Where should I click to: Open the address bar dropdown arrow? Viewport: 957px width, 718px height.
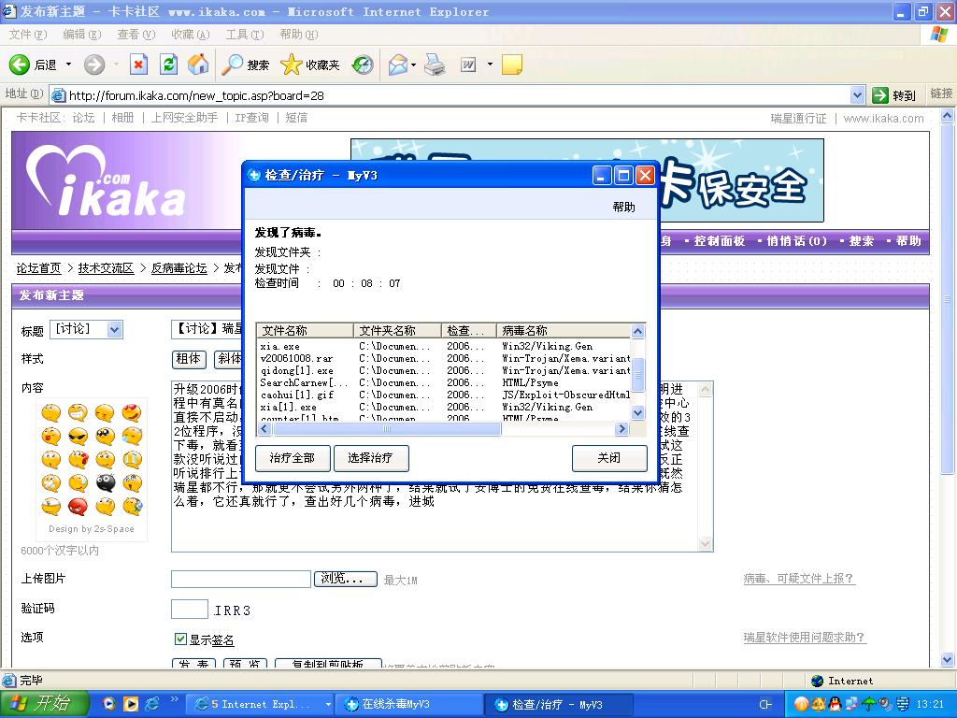pyautogui.click(x=857, y=95)
